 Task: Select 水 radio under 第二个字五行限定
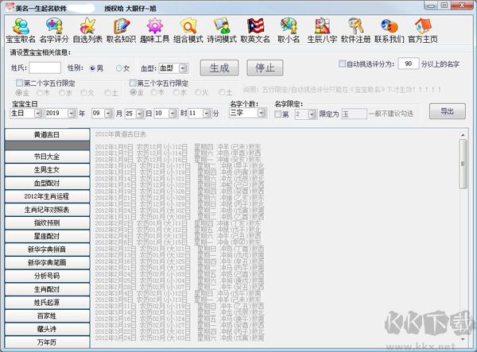[x=62, y=92]
